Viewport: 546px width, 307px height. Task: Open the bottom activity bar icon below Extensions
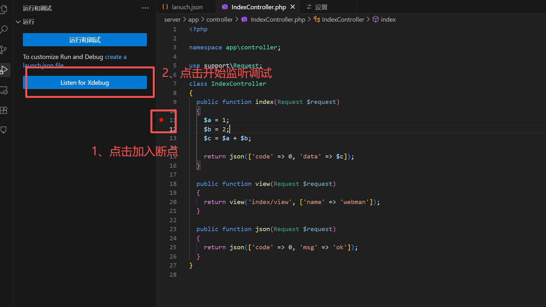[4, 130]
